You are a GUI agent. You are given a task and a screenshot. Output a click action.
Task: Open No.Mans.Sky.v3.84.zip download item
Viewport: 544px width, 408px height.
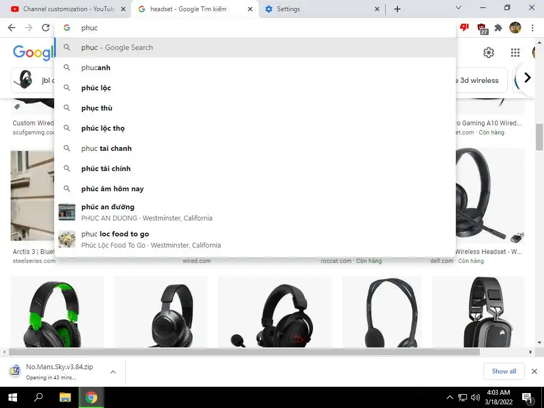[x=58, y=371]
